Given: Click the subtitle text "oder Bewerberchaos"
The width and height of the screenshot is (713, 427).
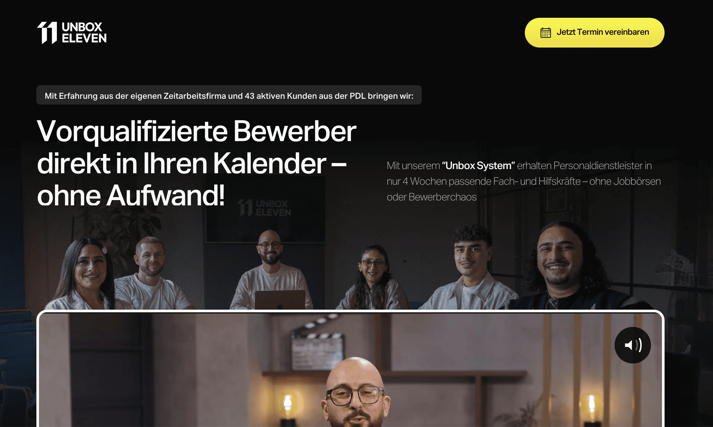Looking at the screenshot, I should [x=431, y=197].
